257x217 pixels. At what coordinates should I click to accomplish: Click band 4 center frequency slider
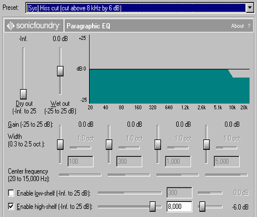[226, 175]
